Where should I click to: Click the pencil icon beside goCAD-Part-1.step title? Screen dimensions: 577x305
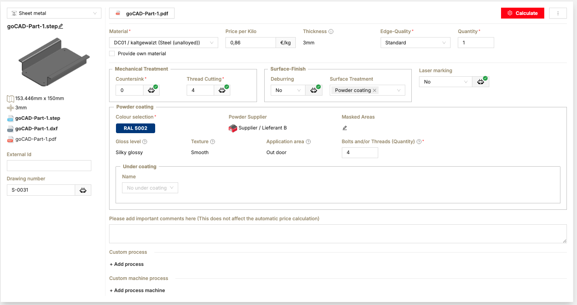point(61,26)
